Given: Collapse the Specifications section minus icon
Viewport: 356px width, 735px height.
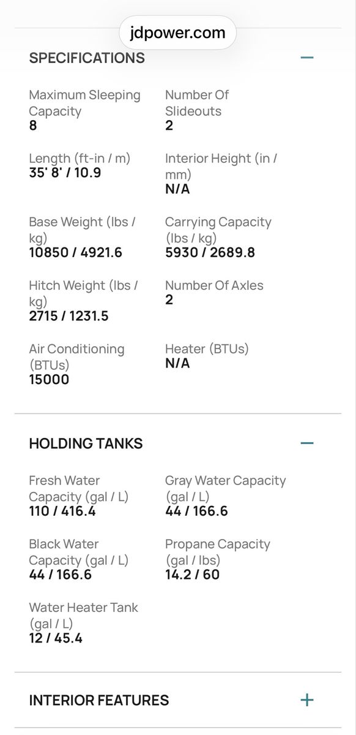Looking at the screenshot, I should [307, 58].
